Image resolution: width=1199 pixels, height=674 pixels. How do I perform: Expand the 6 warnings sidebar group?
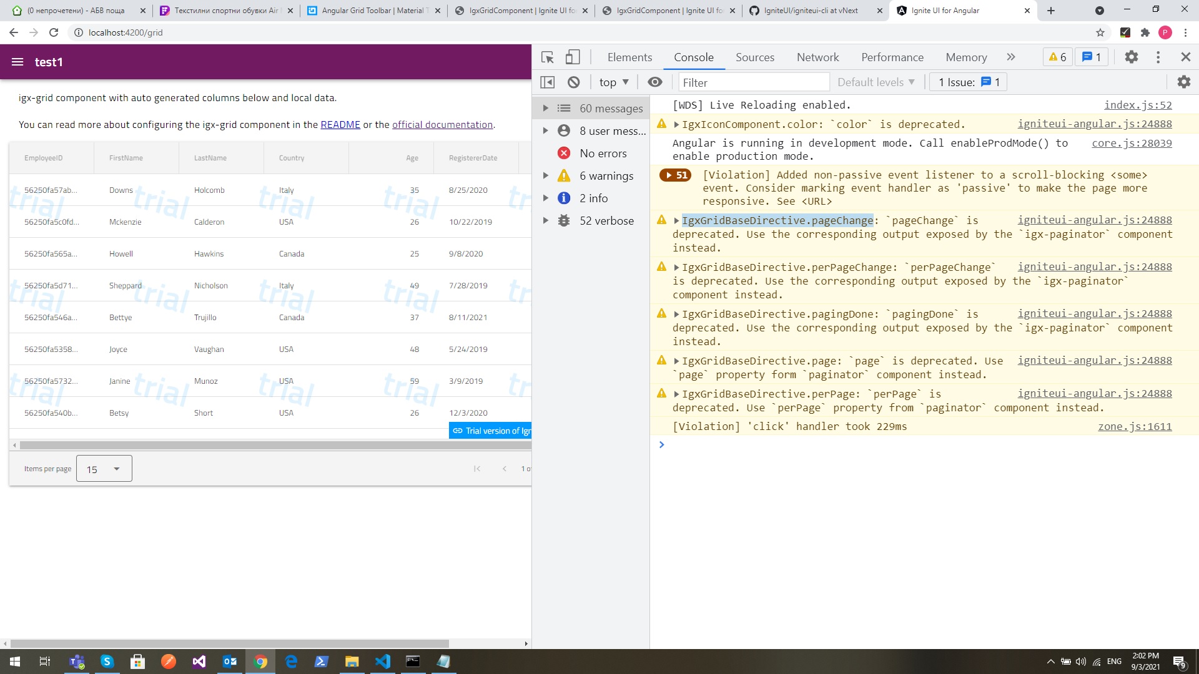[x=545, y=176]
